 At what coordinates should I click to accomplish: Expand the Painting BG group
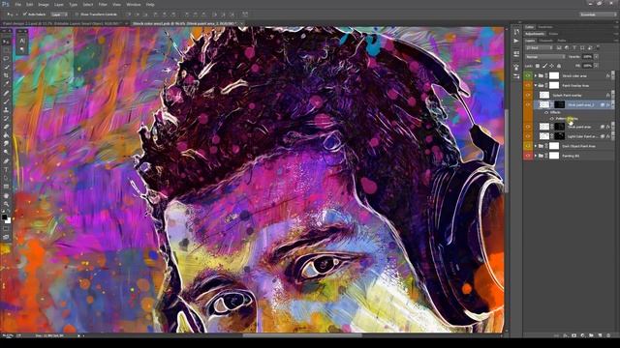pyautogui.click(x=536, y=156)
